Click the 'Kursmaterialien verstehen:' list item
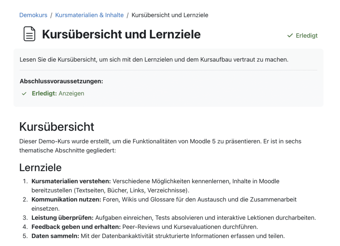The width and height of the screenshot is (340, 246). point(71,181)
